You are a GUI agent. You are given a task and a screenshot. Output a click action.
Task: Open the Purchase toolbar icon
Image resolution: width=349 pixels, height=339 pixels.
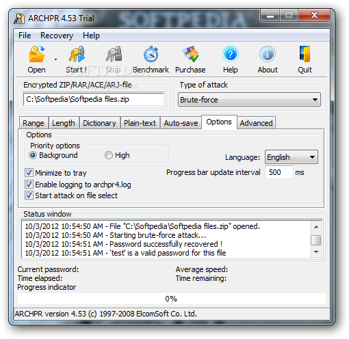pyautogui.click(x=191, y=54)
